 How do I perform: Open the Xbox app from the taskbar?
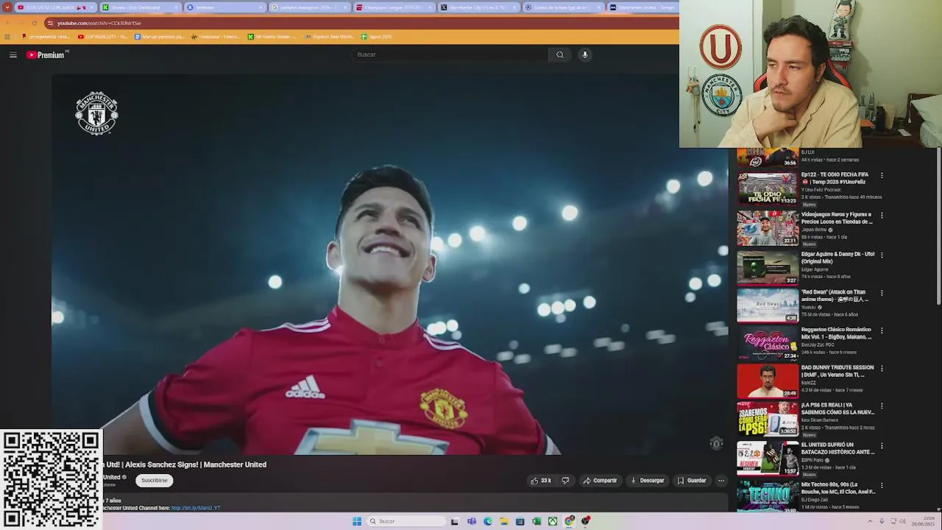553,521
